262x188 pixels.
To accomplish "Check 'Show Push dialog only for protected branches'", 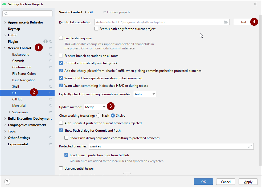I will pyautogui.click(x=66, y=138).
